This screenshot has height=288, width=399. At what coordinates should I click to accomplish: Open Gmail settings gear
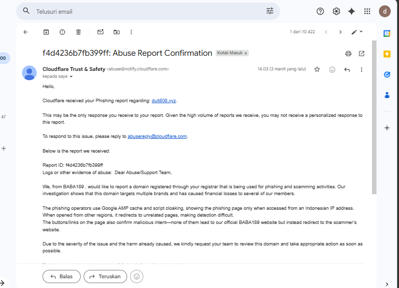tap(336, 11)
